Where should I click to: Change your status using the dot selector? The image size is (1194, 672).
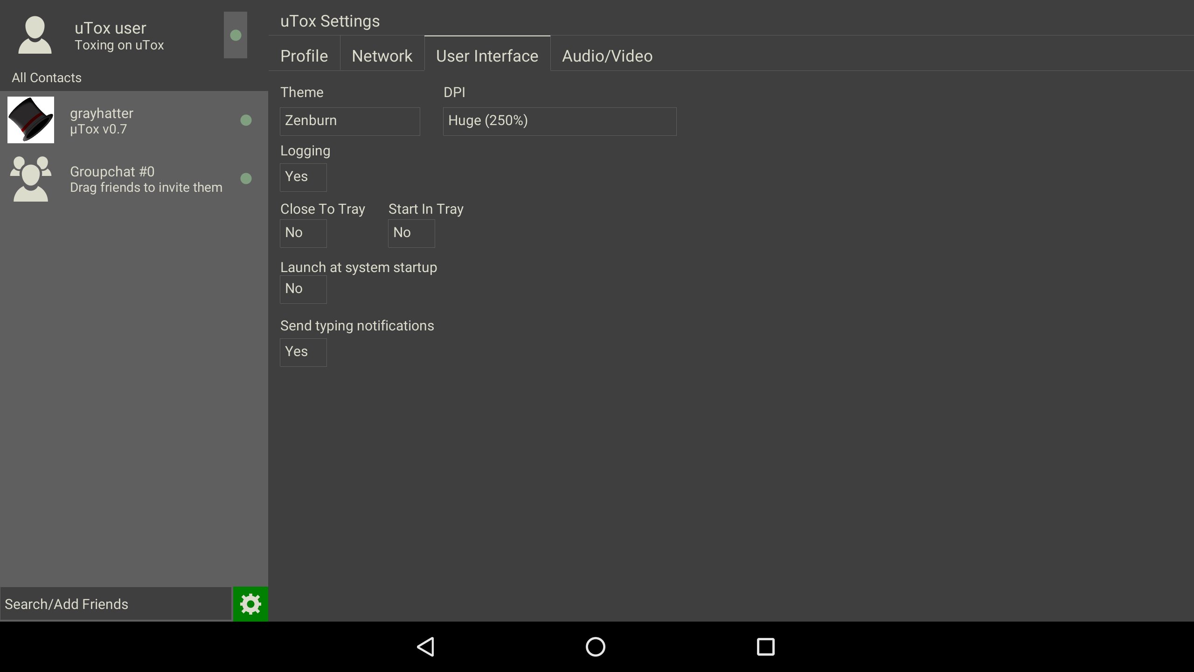tap(236, 35)
